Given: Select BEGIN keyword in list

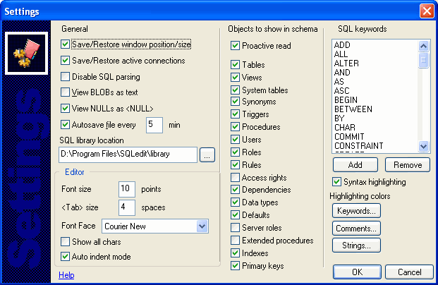Looking at the screenshot, I should 346,100.
